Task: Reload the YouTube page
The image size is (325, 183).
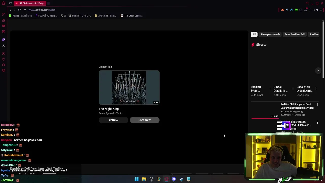Action: pos(19,10)
